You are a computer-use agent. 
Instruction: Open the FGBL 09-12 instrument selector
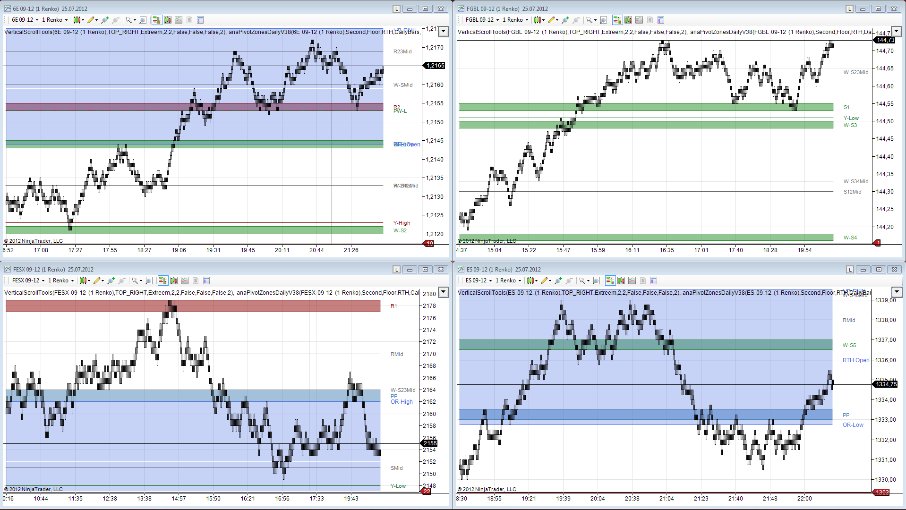482,20
